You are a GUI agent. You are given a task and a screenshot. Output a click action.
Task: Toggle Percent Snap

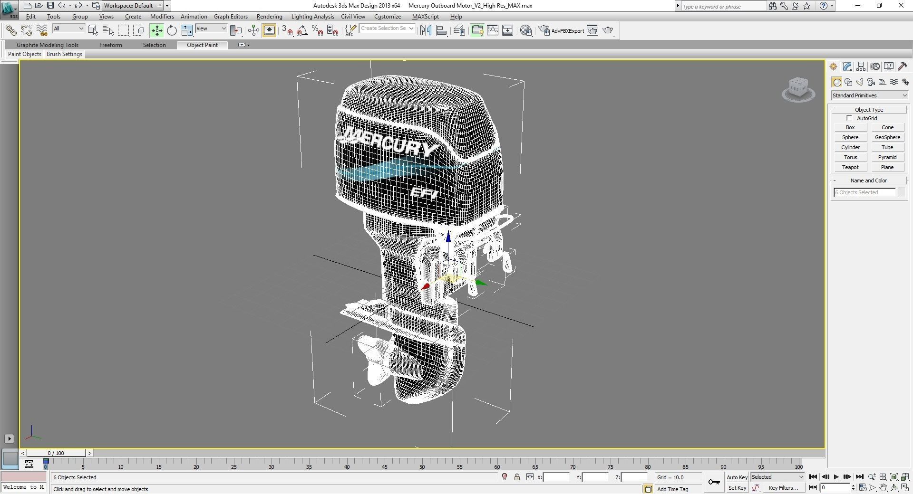tap(318, 30)
